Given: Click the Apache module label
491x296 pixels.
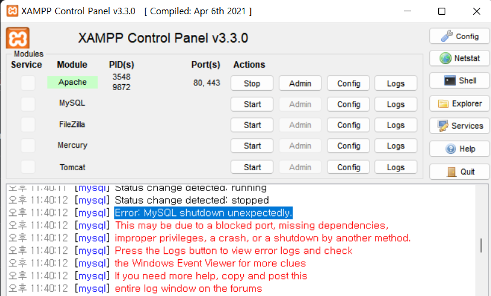Looking at the screenshot, I should tap(72, 82).
